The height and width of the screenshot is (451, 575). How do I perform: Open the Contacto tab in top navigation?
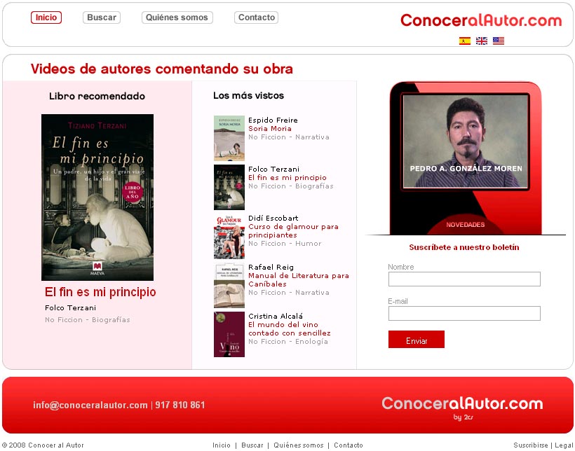point(257,18)
